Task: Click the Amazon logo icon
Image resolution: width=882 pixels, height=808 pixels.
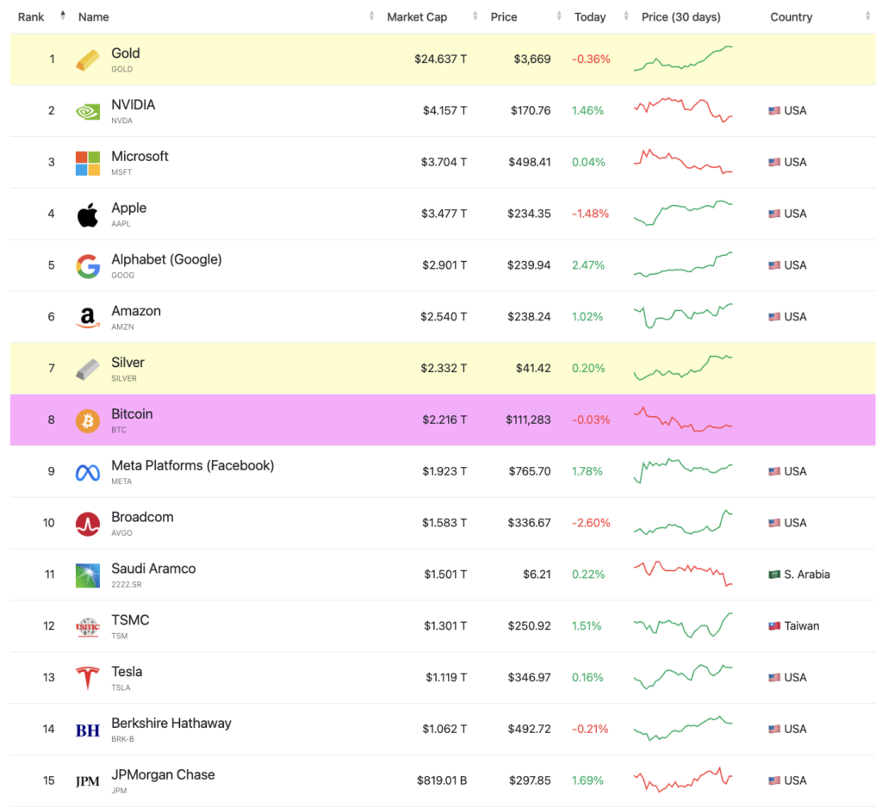Action: 88,318
